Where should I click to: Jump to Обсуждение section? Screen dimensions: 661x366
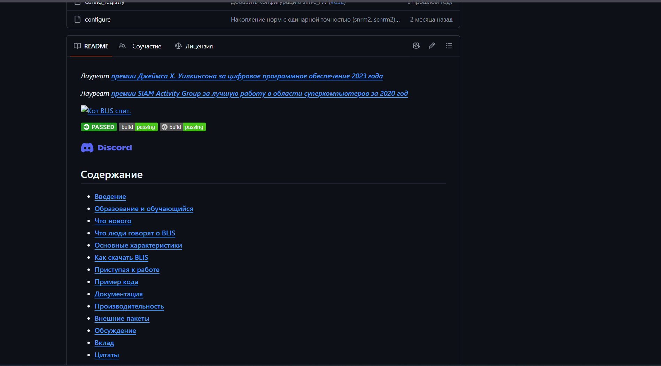115,330
